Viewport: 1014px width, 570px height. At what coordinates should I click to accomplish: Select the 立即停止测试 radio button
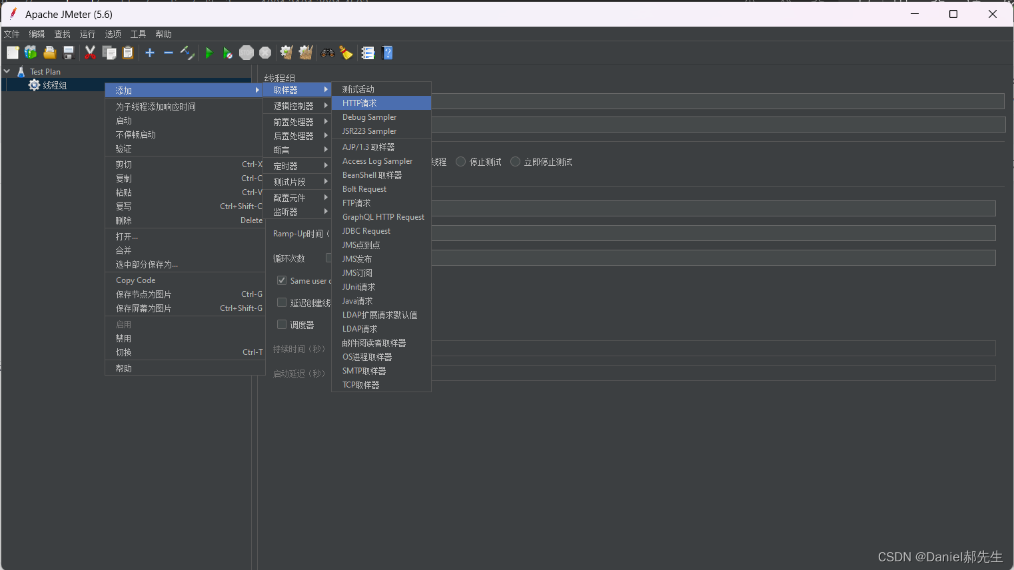[515, 162]
